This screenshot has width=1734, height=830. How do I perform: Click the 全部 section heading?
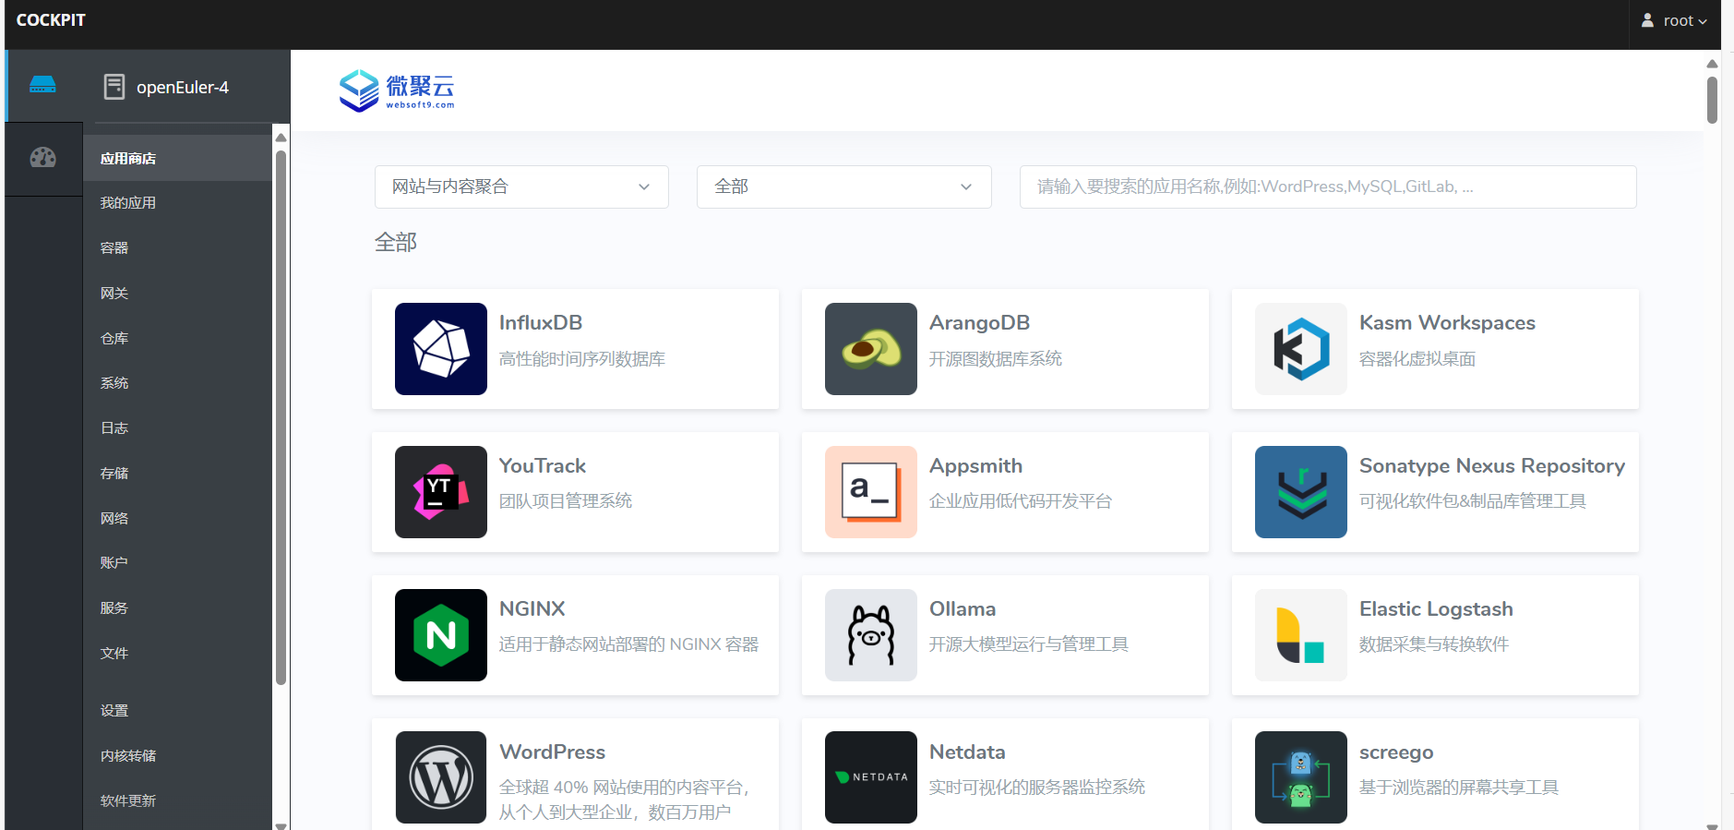396,243
